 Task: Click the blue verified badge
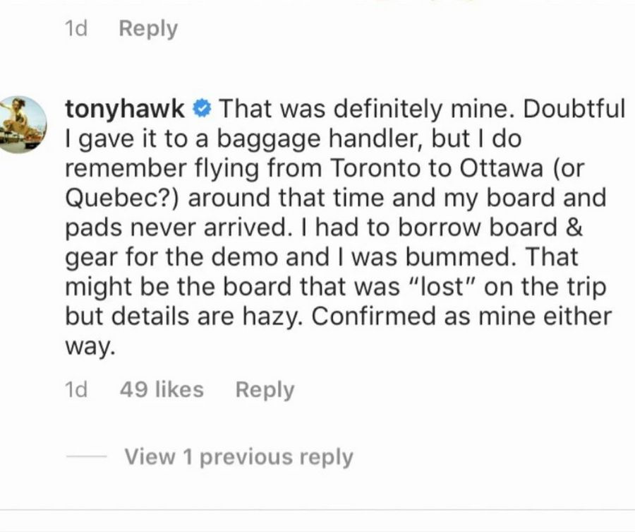coord(201,109)
